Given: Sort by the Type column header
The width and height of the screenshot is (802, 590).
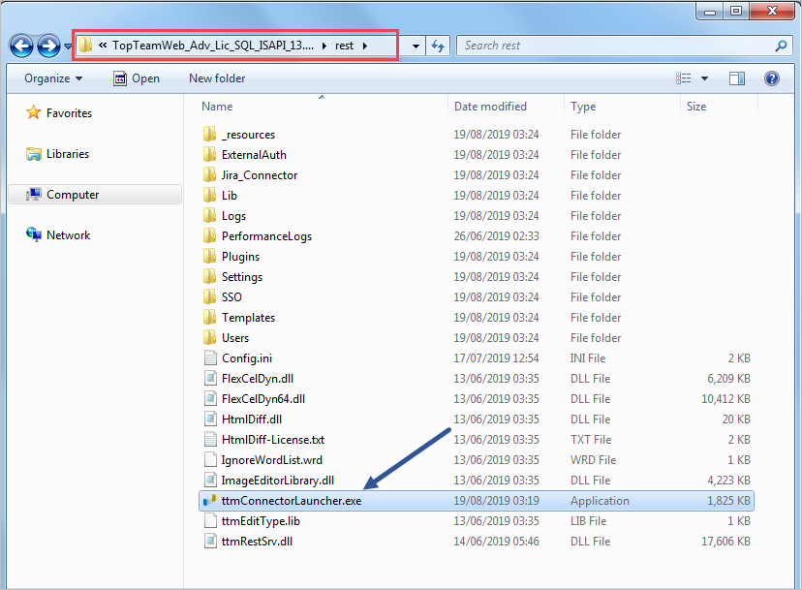Looking at the screenshot, I should (583, 106).
